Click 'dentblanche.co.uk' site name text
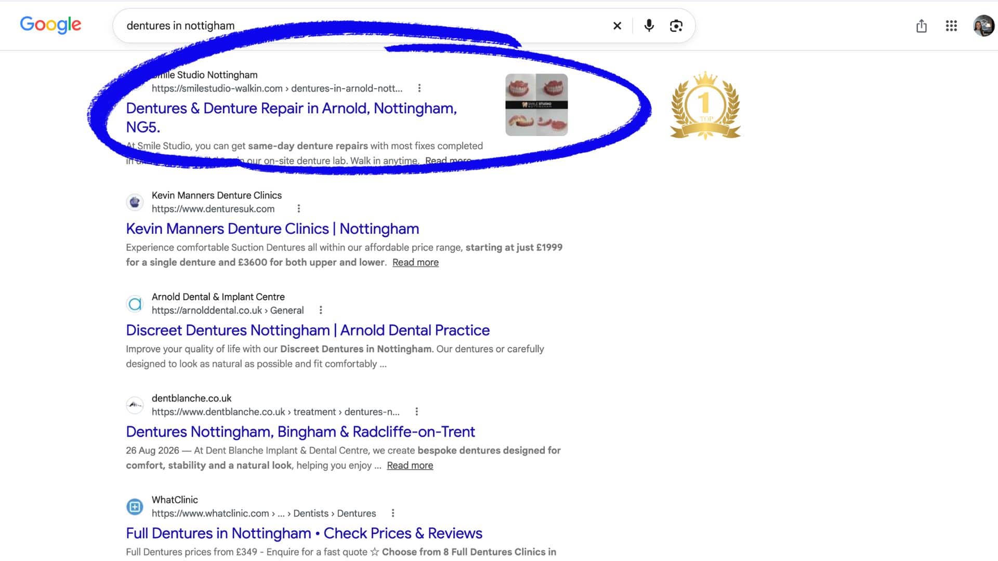998x561 pixels. (x=192, y=398)
